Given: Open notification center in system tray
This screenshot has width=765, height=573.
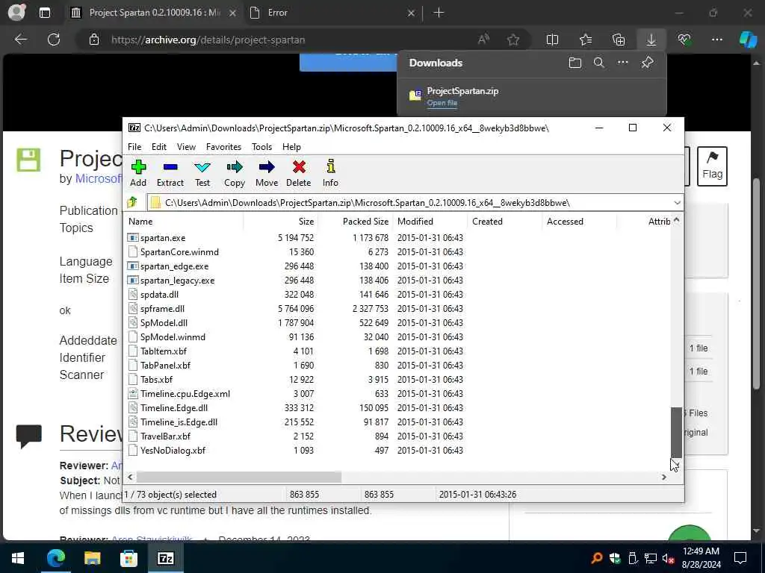Looking at the screenshot, I should 740,558.
